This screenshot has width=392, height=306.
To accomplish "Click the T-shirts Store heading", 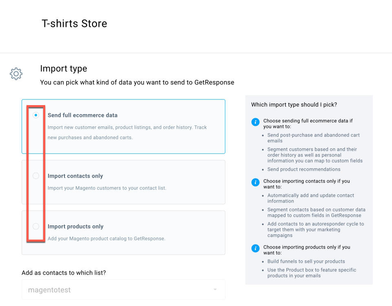I will point(74,24).
